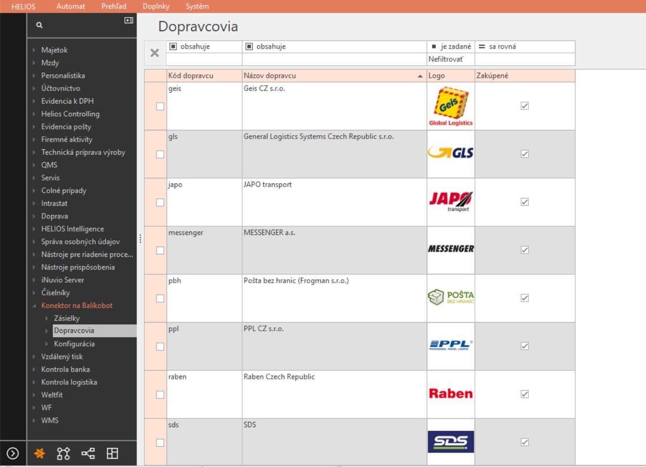The image size is (646, 467).
Task: Click the 'obsahuje' operator icon for Názov dopravcu filter
Action: (x=249, y=47)
